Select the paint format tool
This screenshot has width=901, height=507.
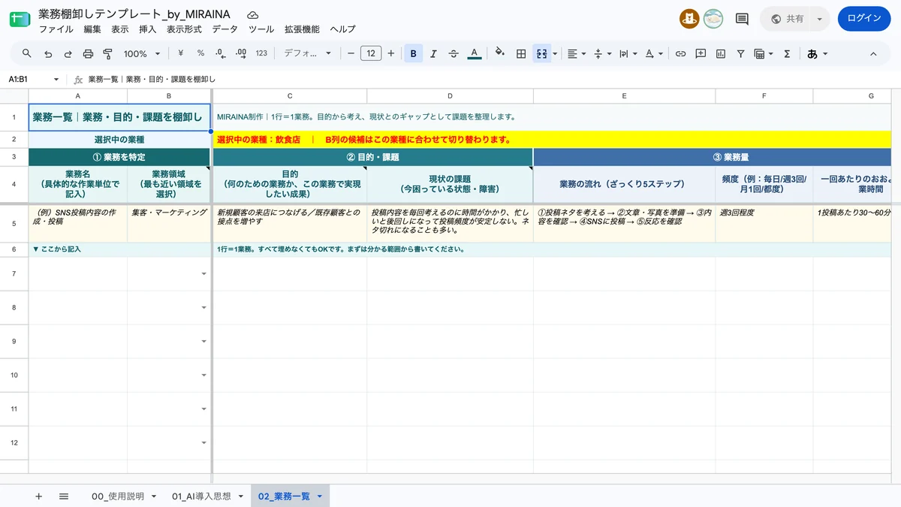point(107,53)
